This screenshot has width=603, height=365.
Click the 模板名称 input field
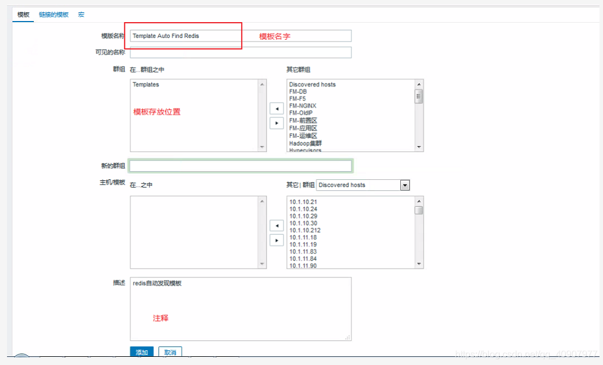point(241,36)
